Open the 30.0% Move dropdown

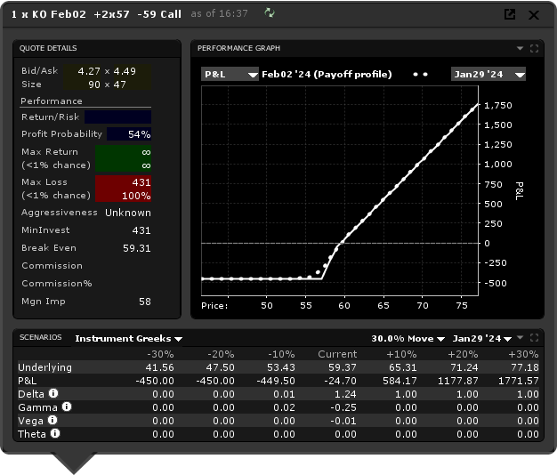coord(408,339)
